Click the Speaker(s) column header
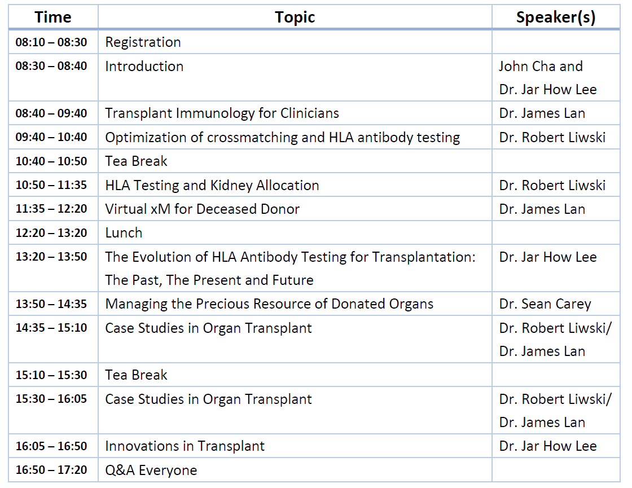The image size is (632, 488). coord(556,17)
